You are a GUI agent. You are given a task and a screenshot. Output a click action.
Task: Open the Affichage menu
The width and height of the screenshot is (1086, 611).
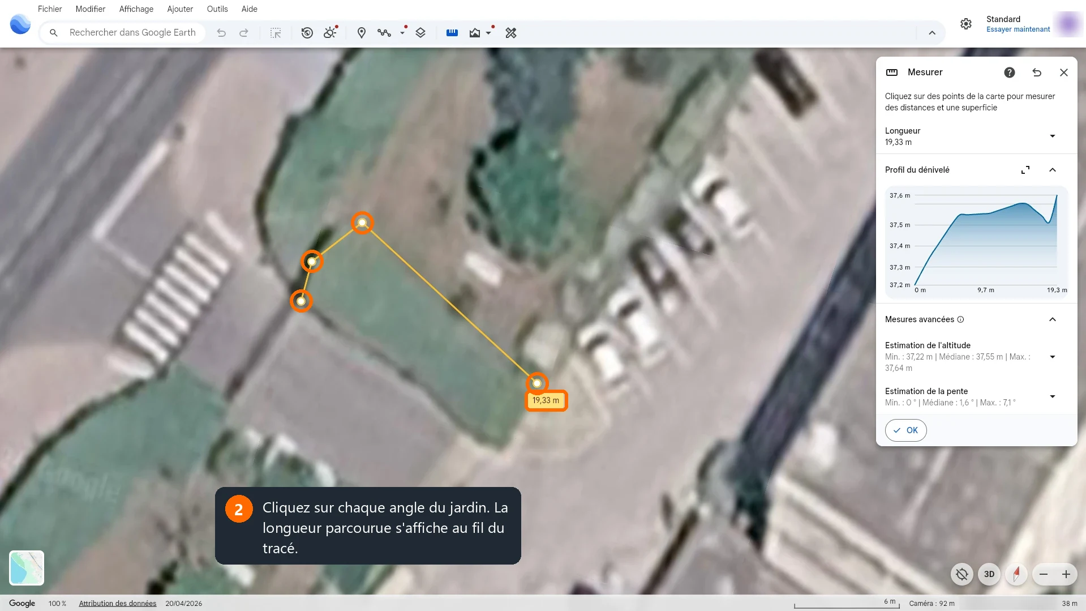(x=136, y=9)
